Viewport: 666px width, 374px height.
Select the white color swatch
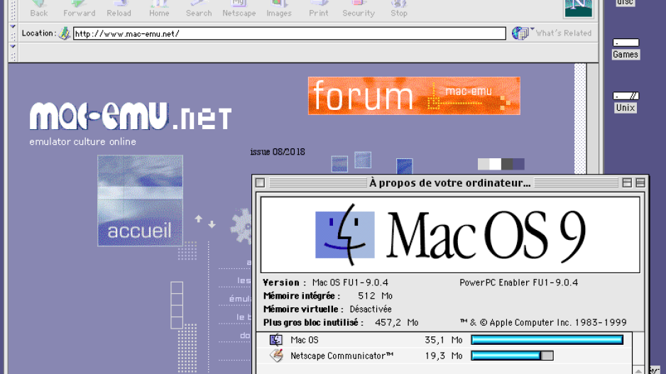pos(496,164)
